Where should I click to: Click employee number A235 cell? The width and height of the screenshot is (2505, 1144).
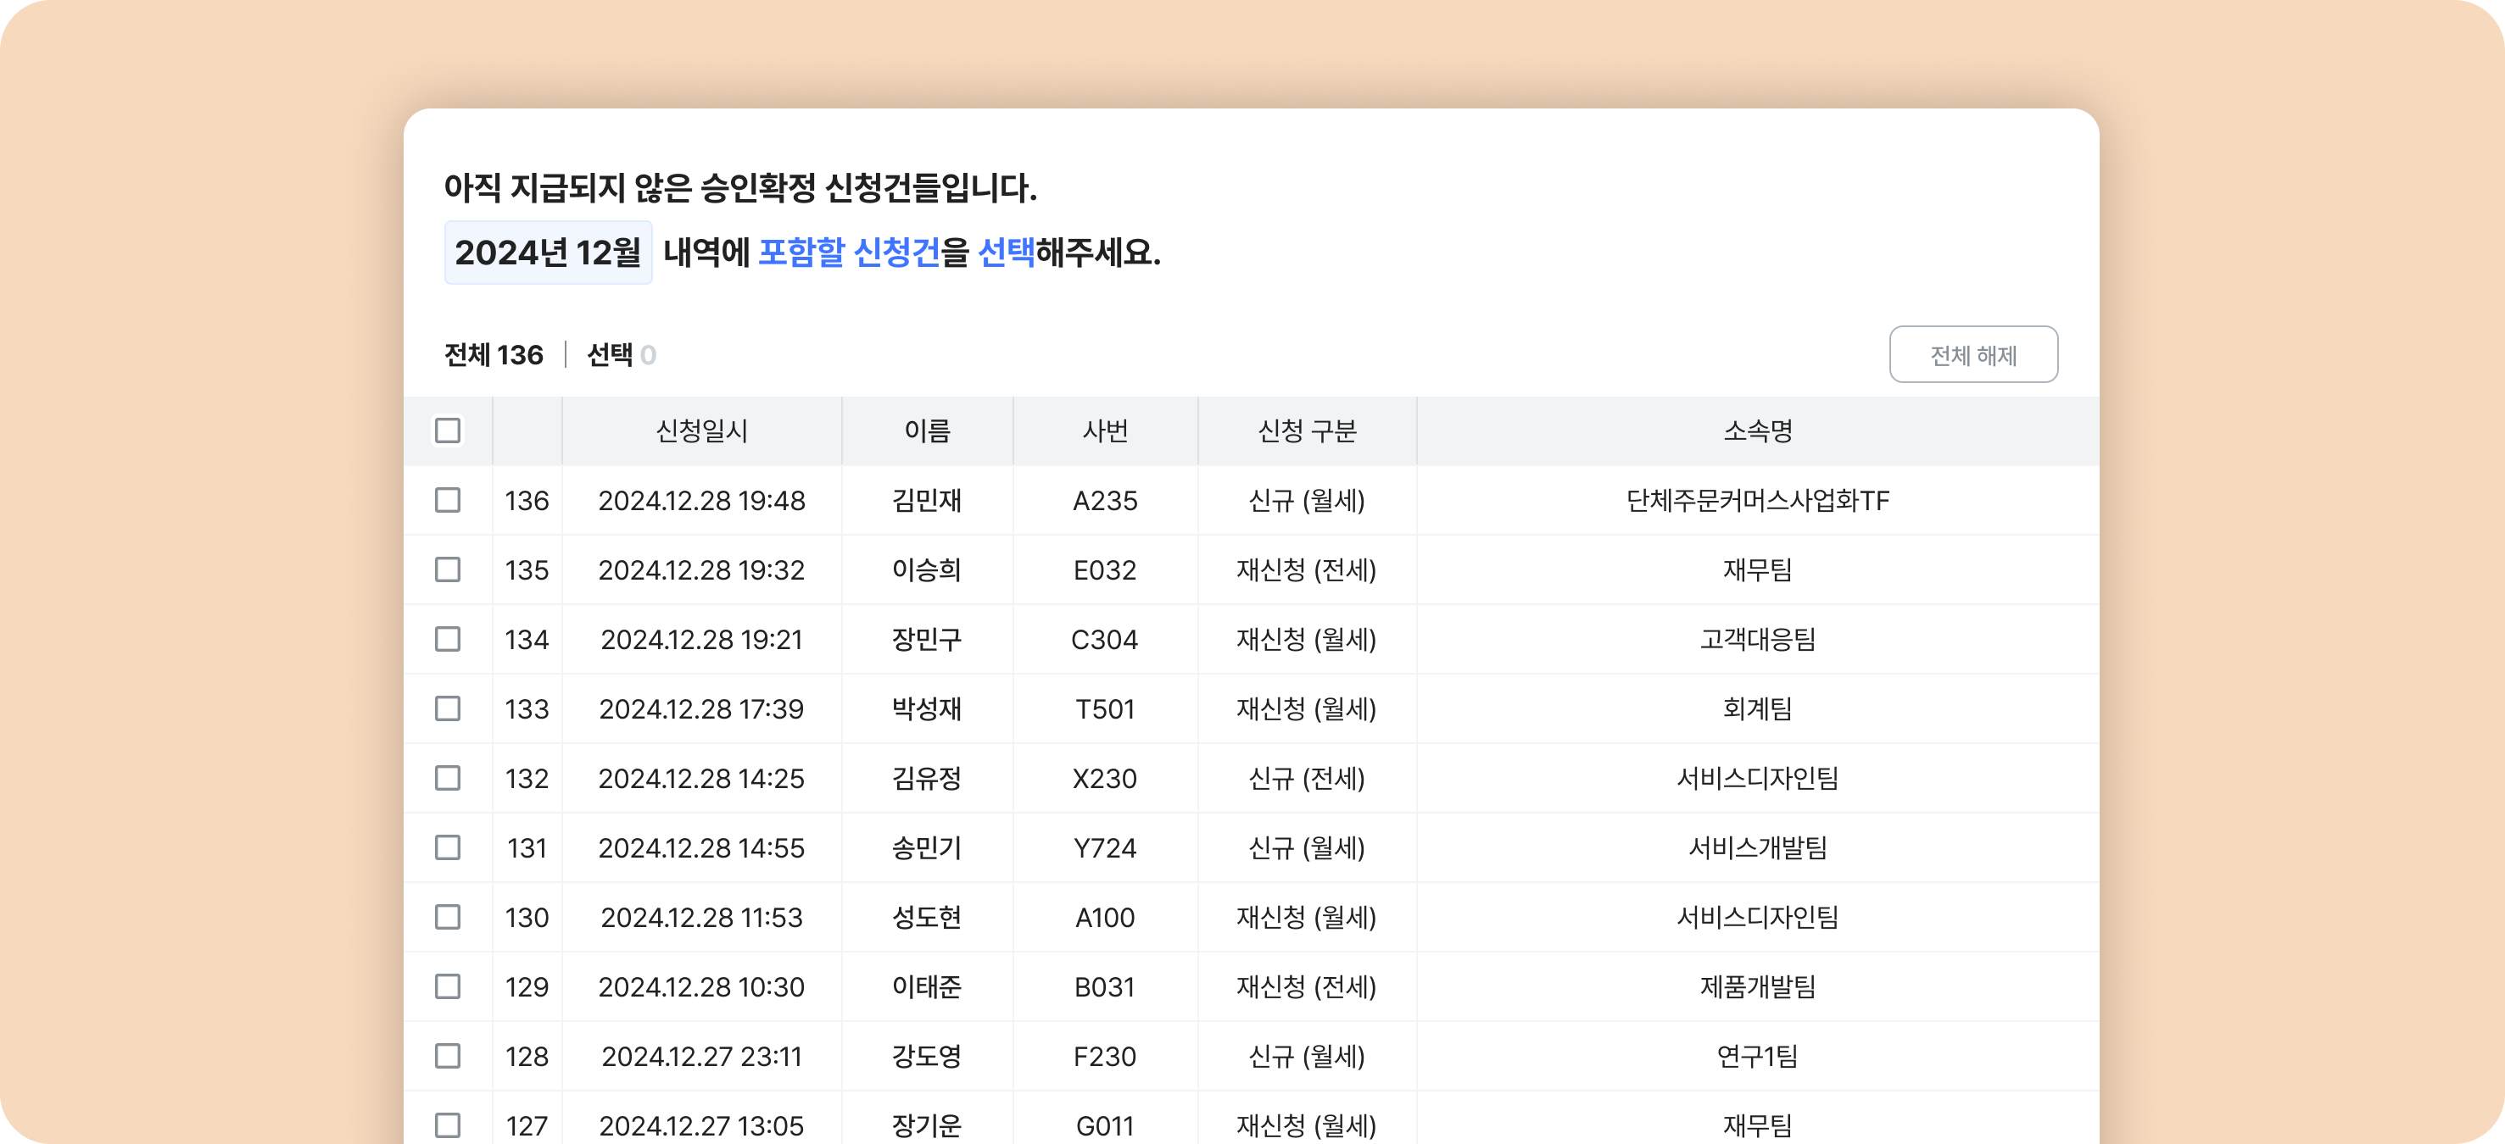click(1105, 501)
